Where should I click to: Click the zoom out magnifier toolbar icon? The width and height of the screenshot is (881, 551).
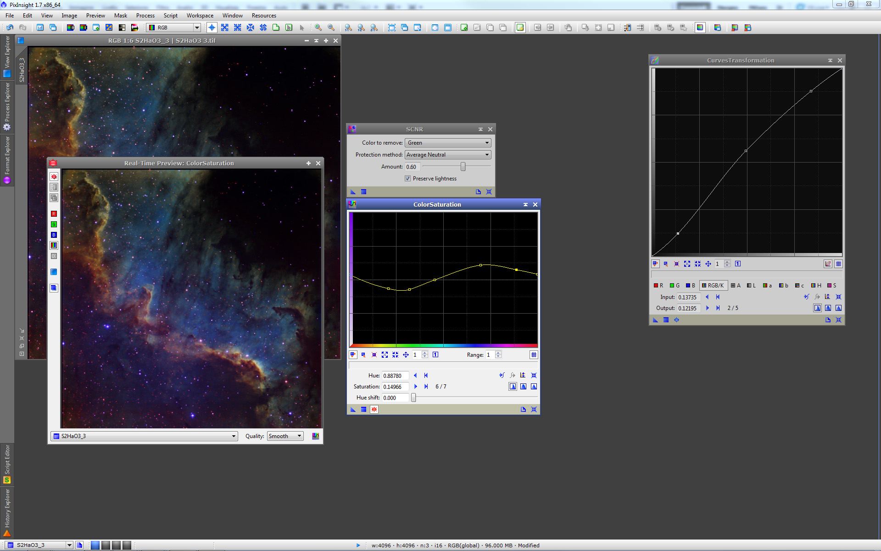click(331, 28)
